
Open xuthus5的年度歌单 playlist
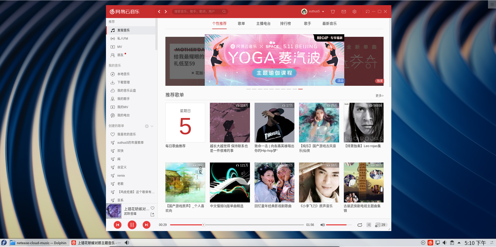(131, 143)
